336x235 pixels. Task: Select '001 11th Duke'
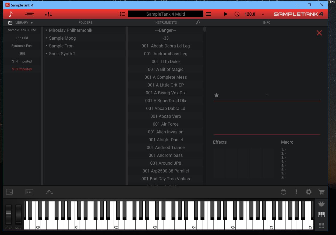(166, 61)
